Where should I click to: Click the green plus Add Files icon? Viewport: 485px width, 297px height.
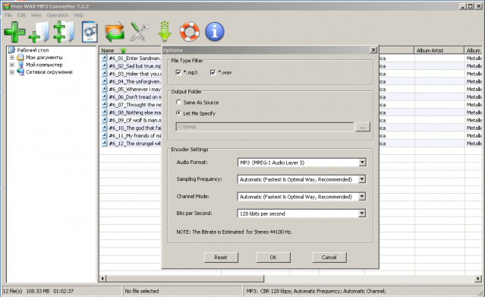click(14, 32)
